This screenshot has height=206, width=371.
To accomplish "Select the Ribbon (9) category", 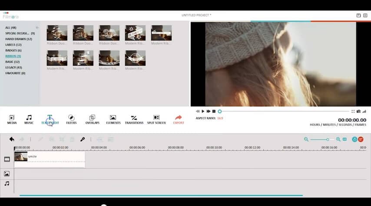I will click(x=13, y=56).
